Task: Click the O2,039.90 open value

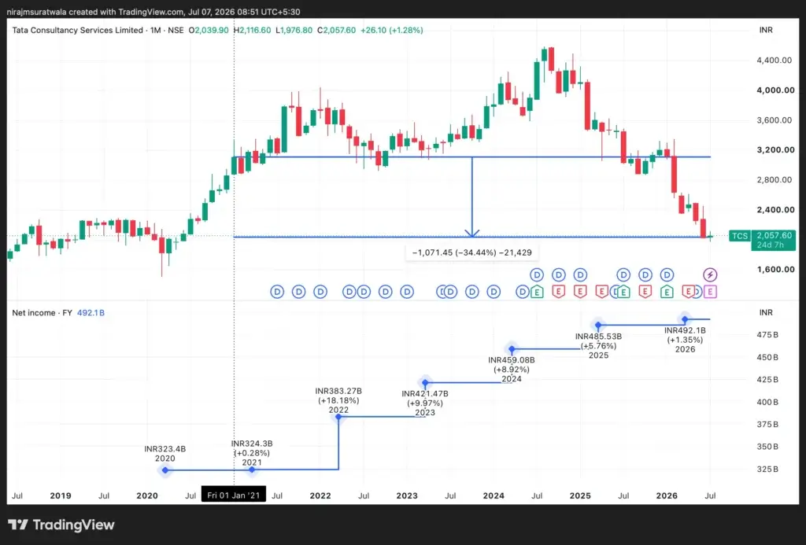Action: [x=208, y=31]
